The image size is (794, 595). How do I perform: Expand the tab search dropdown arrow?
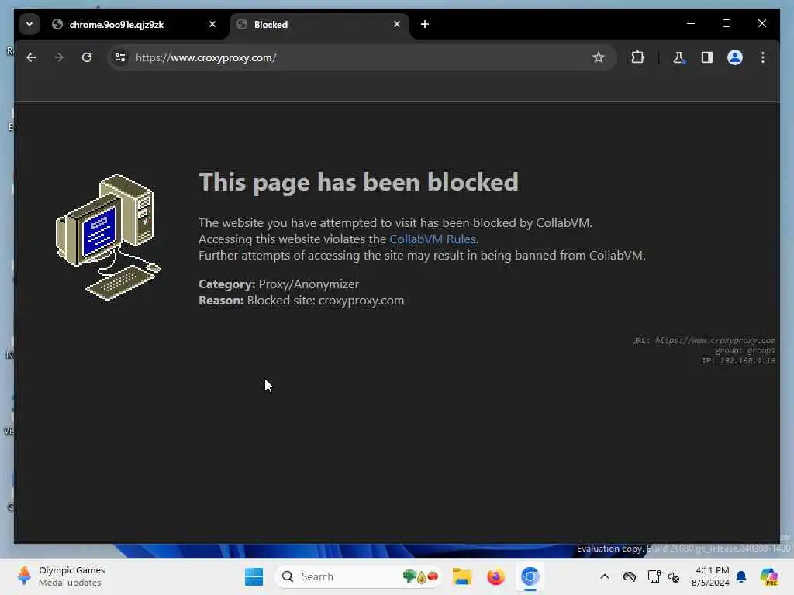(29, 24)
